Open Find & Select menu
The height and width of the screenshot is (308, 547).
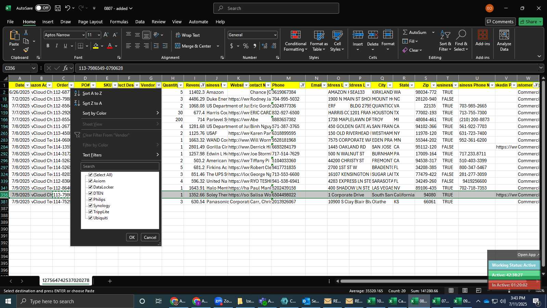point(461,41)
